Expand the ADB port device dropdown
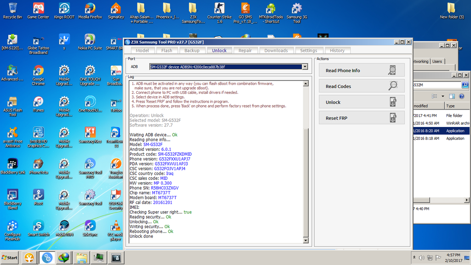 pos(304,67)
